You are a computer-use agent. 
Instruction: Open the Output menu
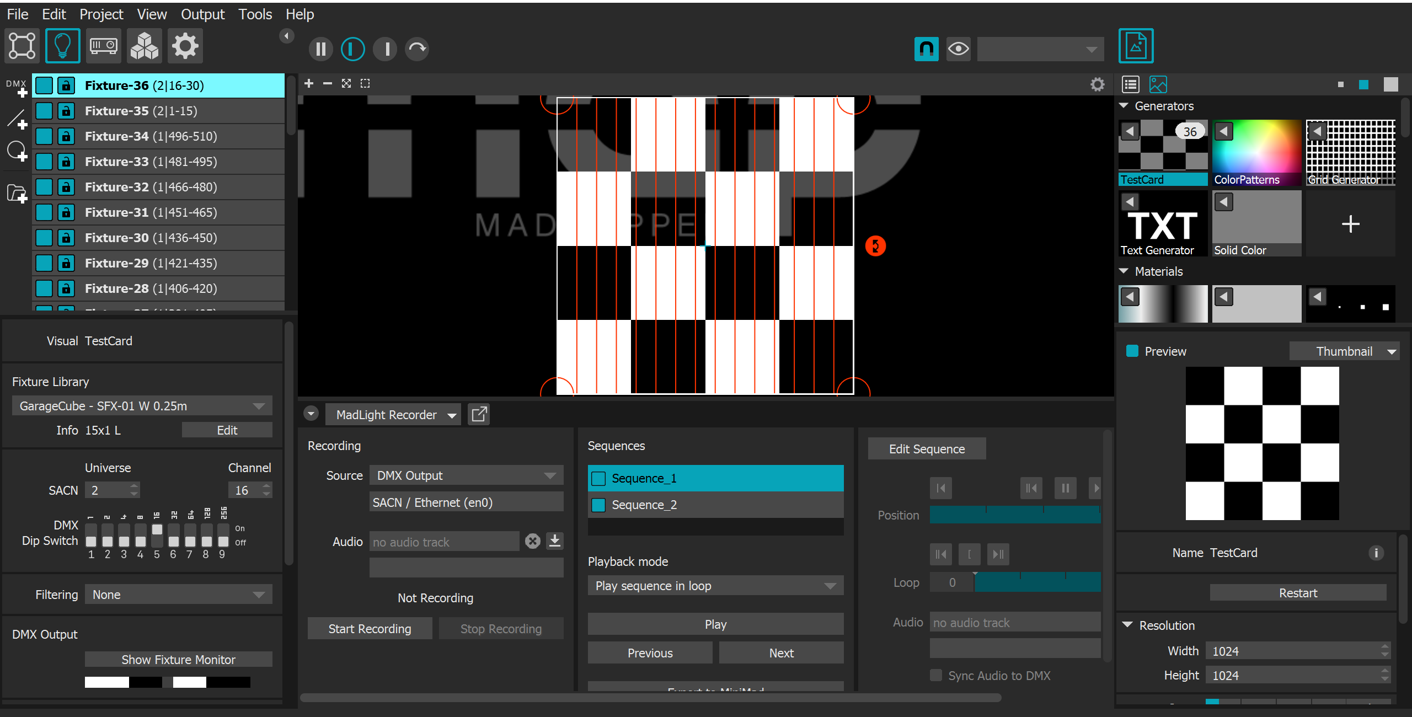pyautogui.click(x=202, y=14)
